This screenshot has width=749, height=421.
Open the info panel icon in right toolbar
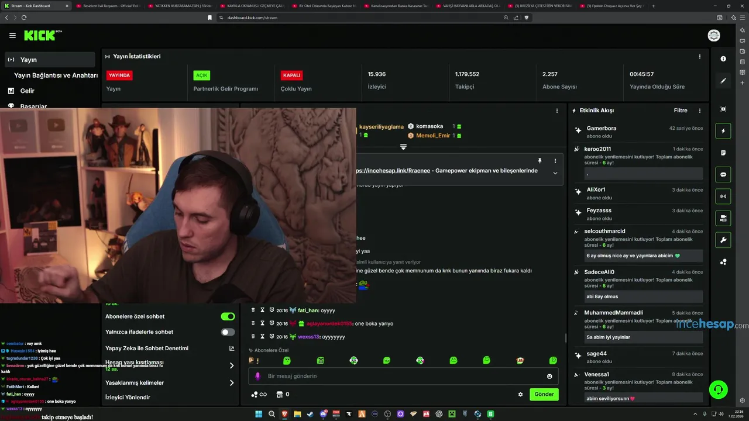click(x=723, y=59)
